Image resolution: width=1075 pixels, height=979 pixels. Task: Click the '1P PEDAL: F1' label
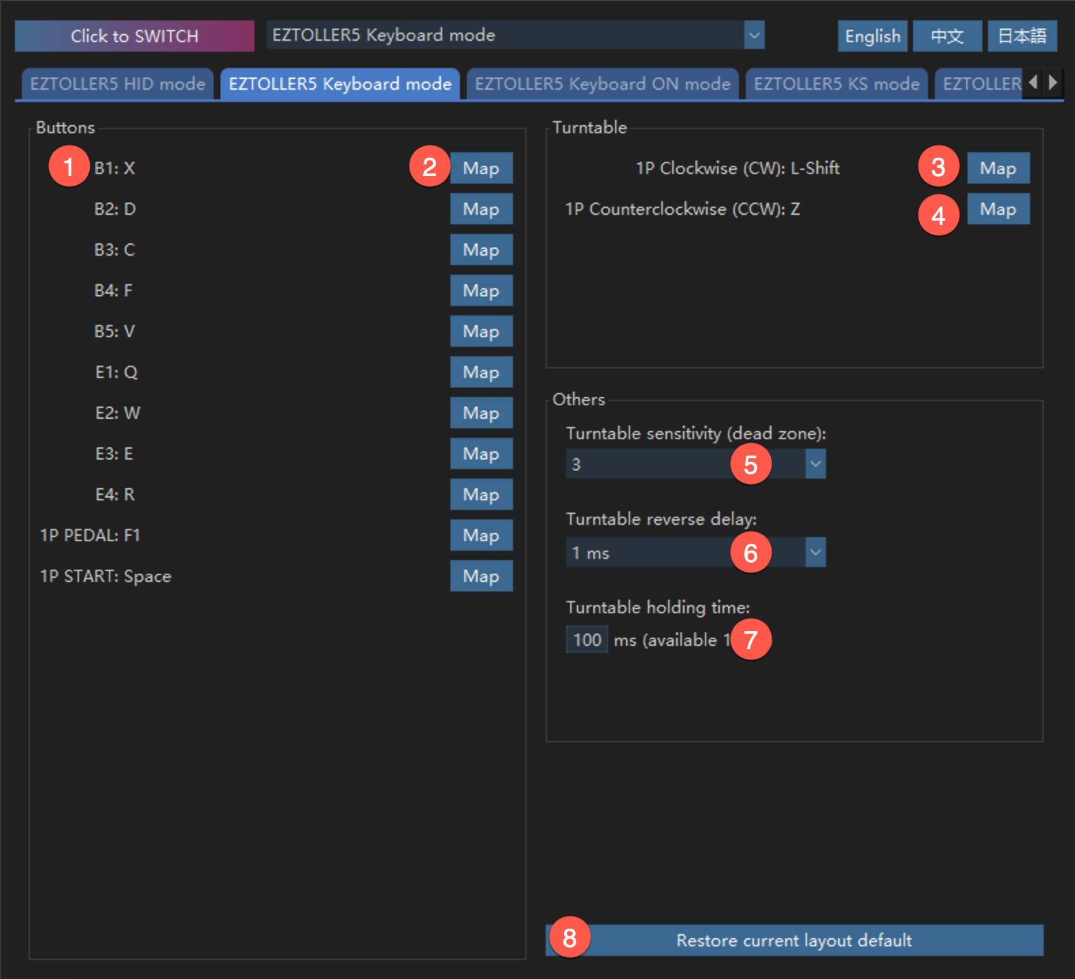click(x=90, y=535)
